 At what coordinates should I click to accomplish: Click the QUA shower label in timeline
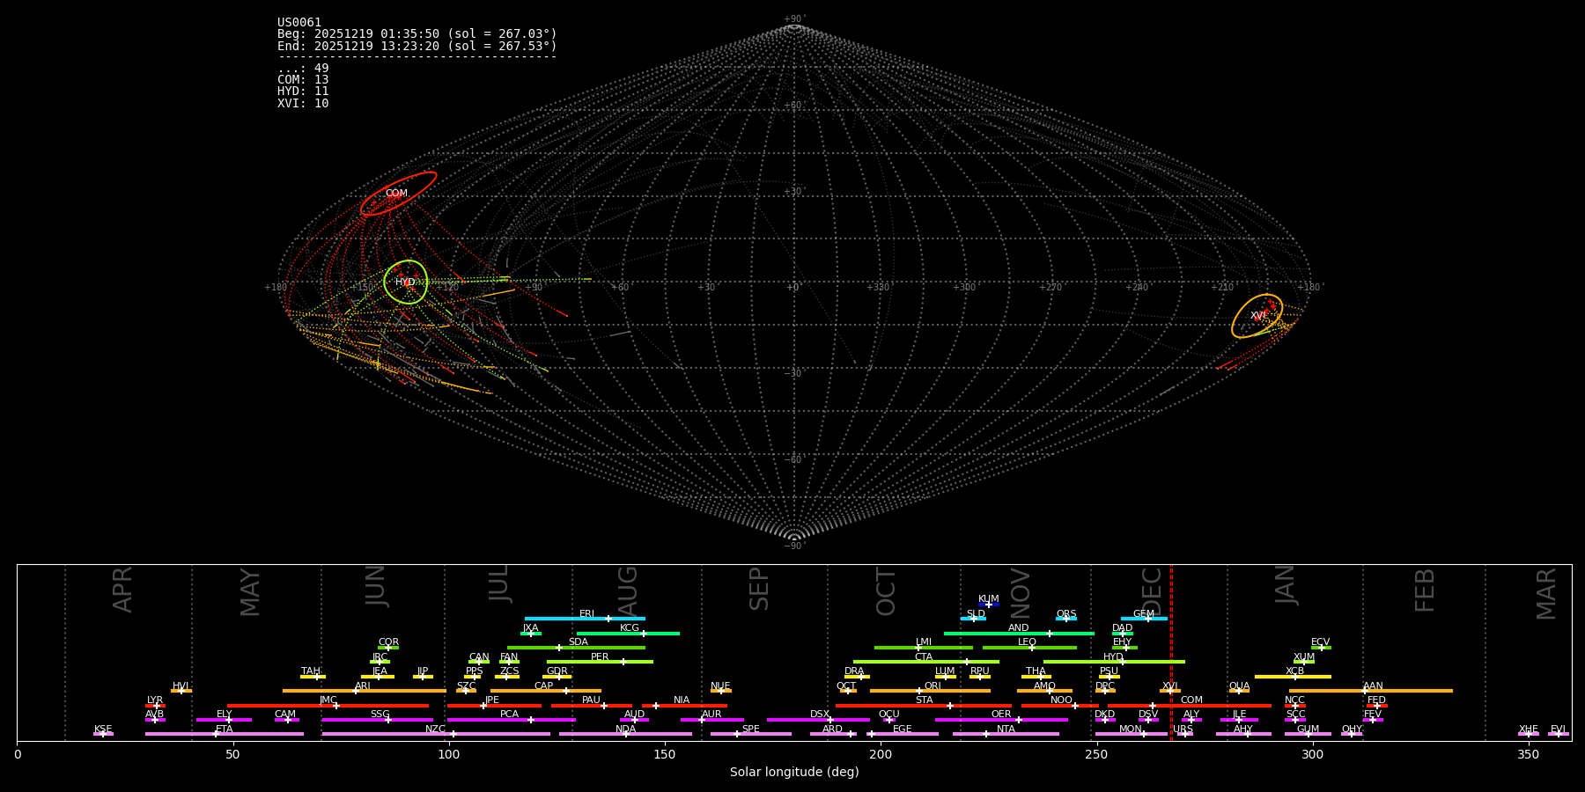coord(1240,686)
